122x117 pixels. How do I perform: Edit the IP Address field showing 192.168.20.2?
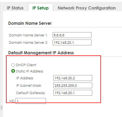click(x=73, y=78)
